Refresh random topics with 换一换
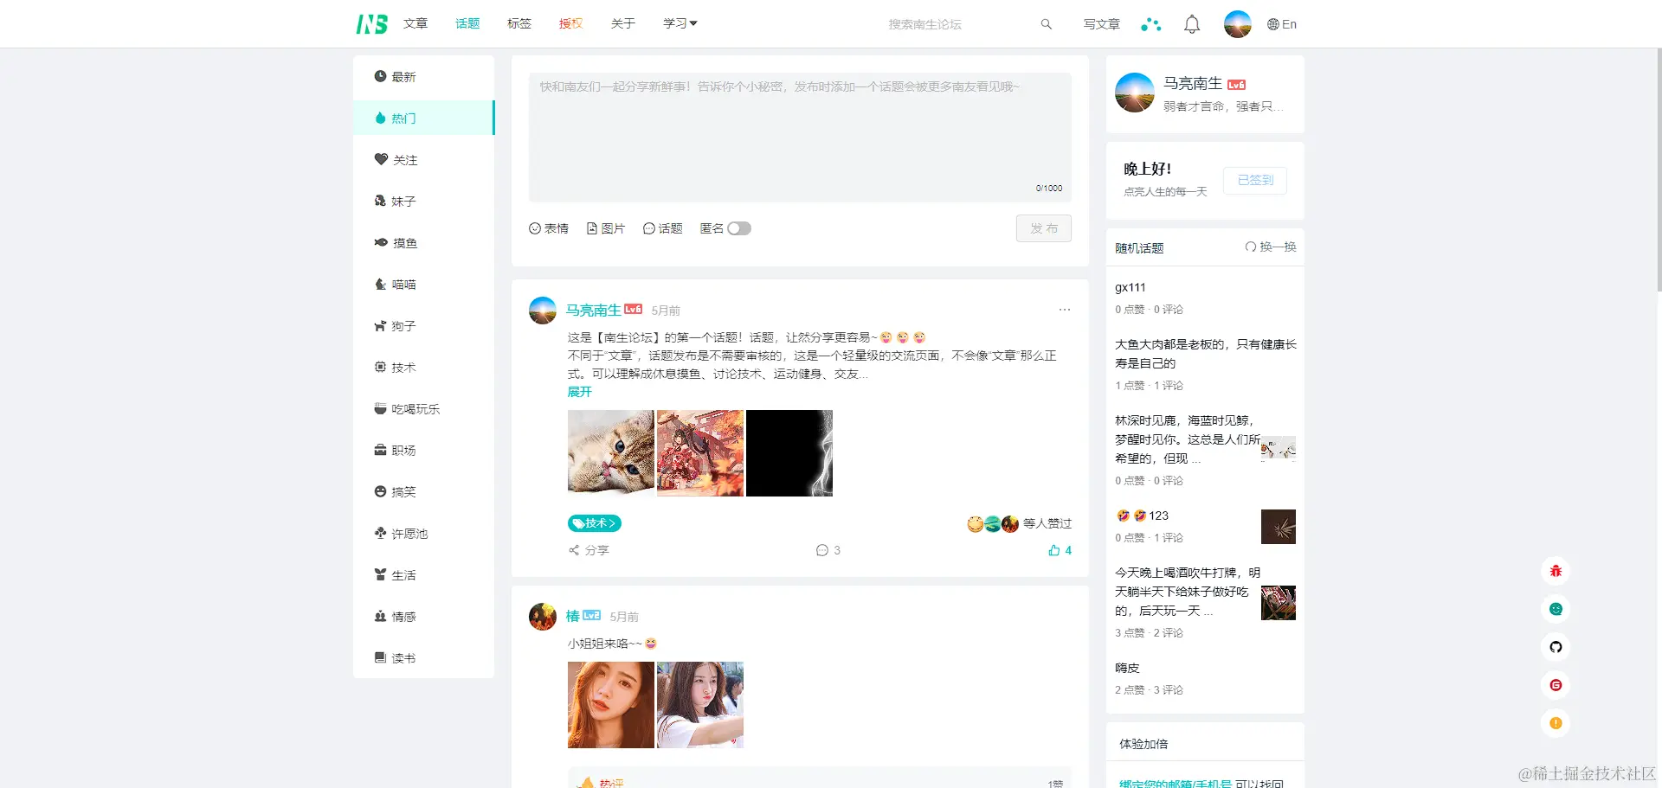 tap(1271, 247)
